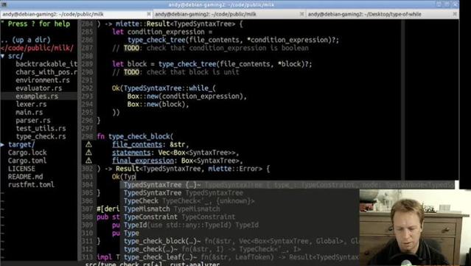The image size is (471, 266).
Task: Choose 'TypedSyntaxTree {…}' completion entry
Action: point(288,185)
